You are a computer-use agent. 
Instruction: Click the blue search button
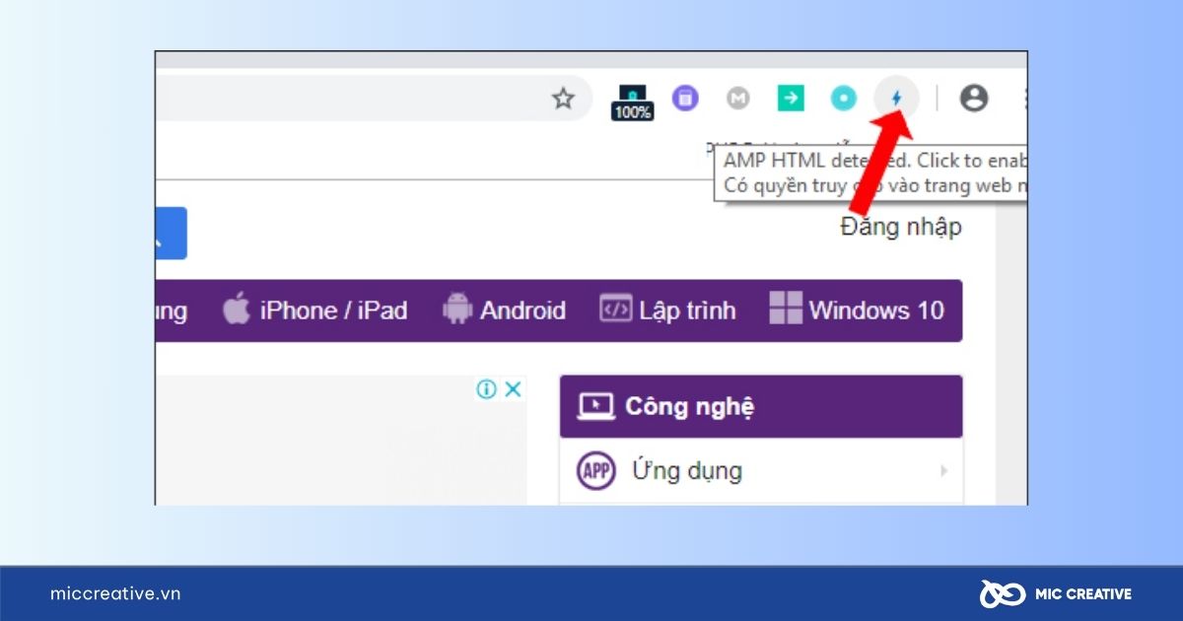tap(171, 234)
